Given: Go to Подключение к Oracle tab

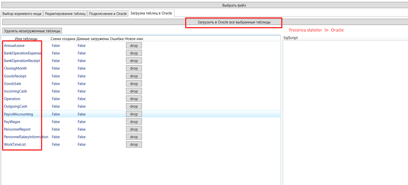Looking at the screenshot, I should tap(108, 13).
